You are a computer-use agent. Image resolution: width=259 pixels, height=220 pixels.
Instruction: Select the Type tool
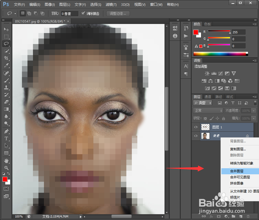6,138
